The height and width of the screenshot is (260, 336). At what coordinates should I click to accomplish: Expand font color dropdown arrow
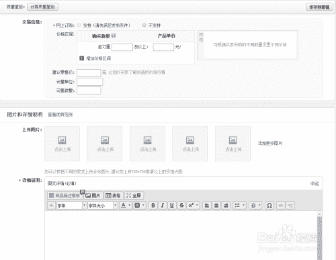[x=129, y=205]
